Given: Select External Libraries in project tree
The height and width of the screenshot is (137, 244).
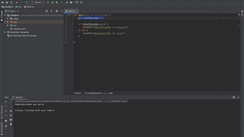Looking at the screenshot, I should click(x=18, y=32).
